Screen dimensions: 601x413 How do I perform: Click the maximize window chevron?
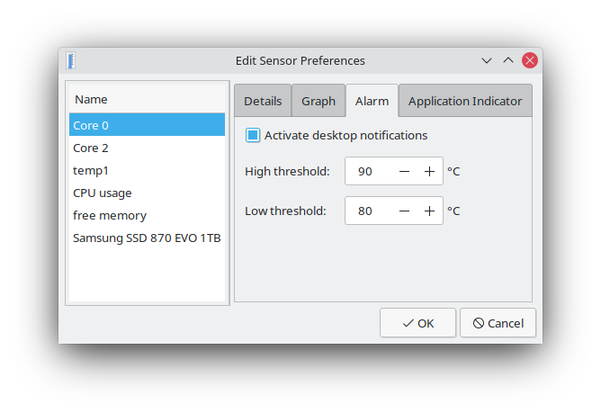click(508, 60)
